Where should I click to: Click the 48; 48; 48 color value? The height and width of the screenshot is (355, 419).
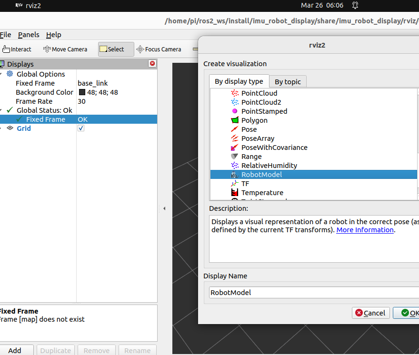[103, 92]
